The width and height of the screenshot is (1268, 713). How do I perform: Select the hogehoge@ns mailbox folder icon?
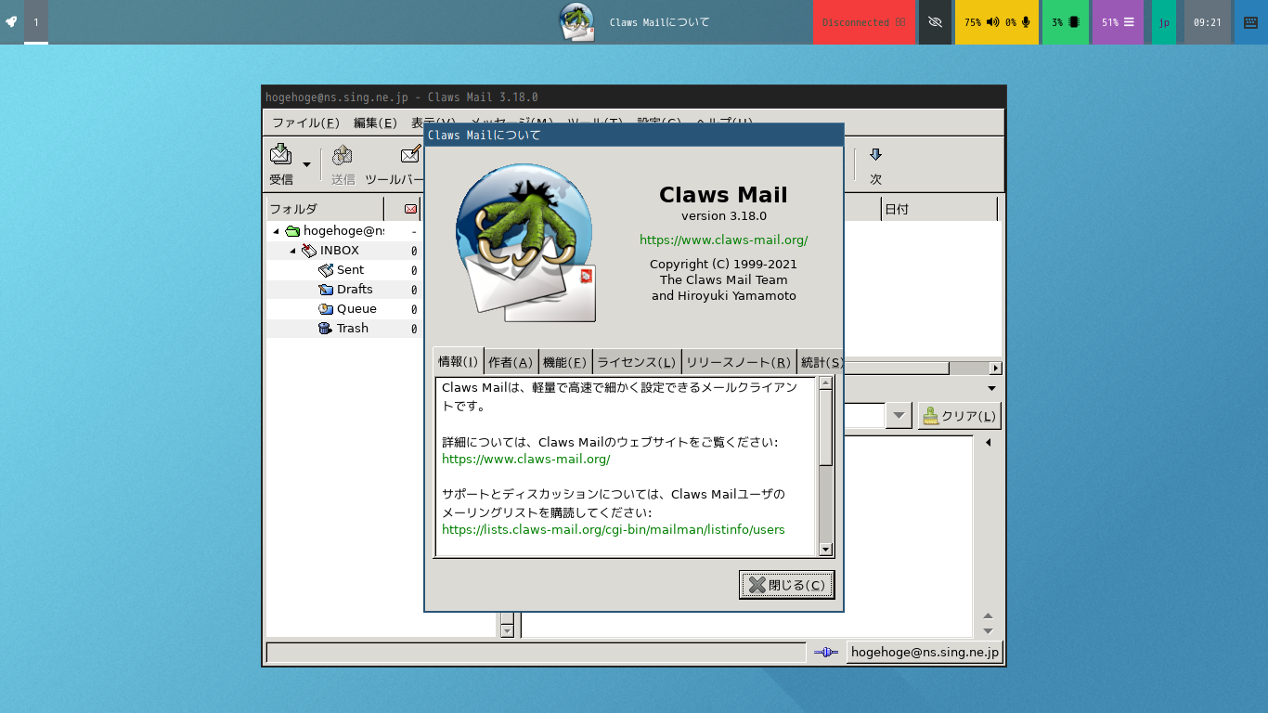point(292,231)
